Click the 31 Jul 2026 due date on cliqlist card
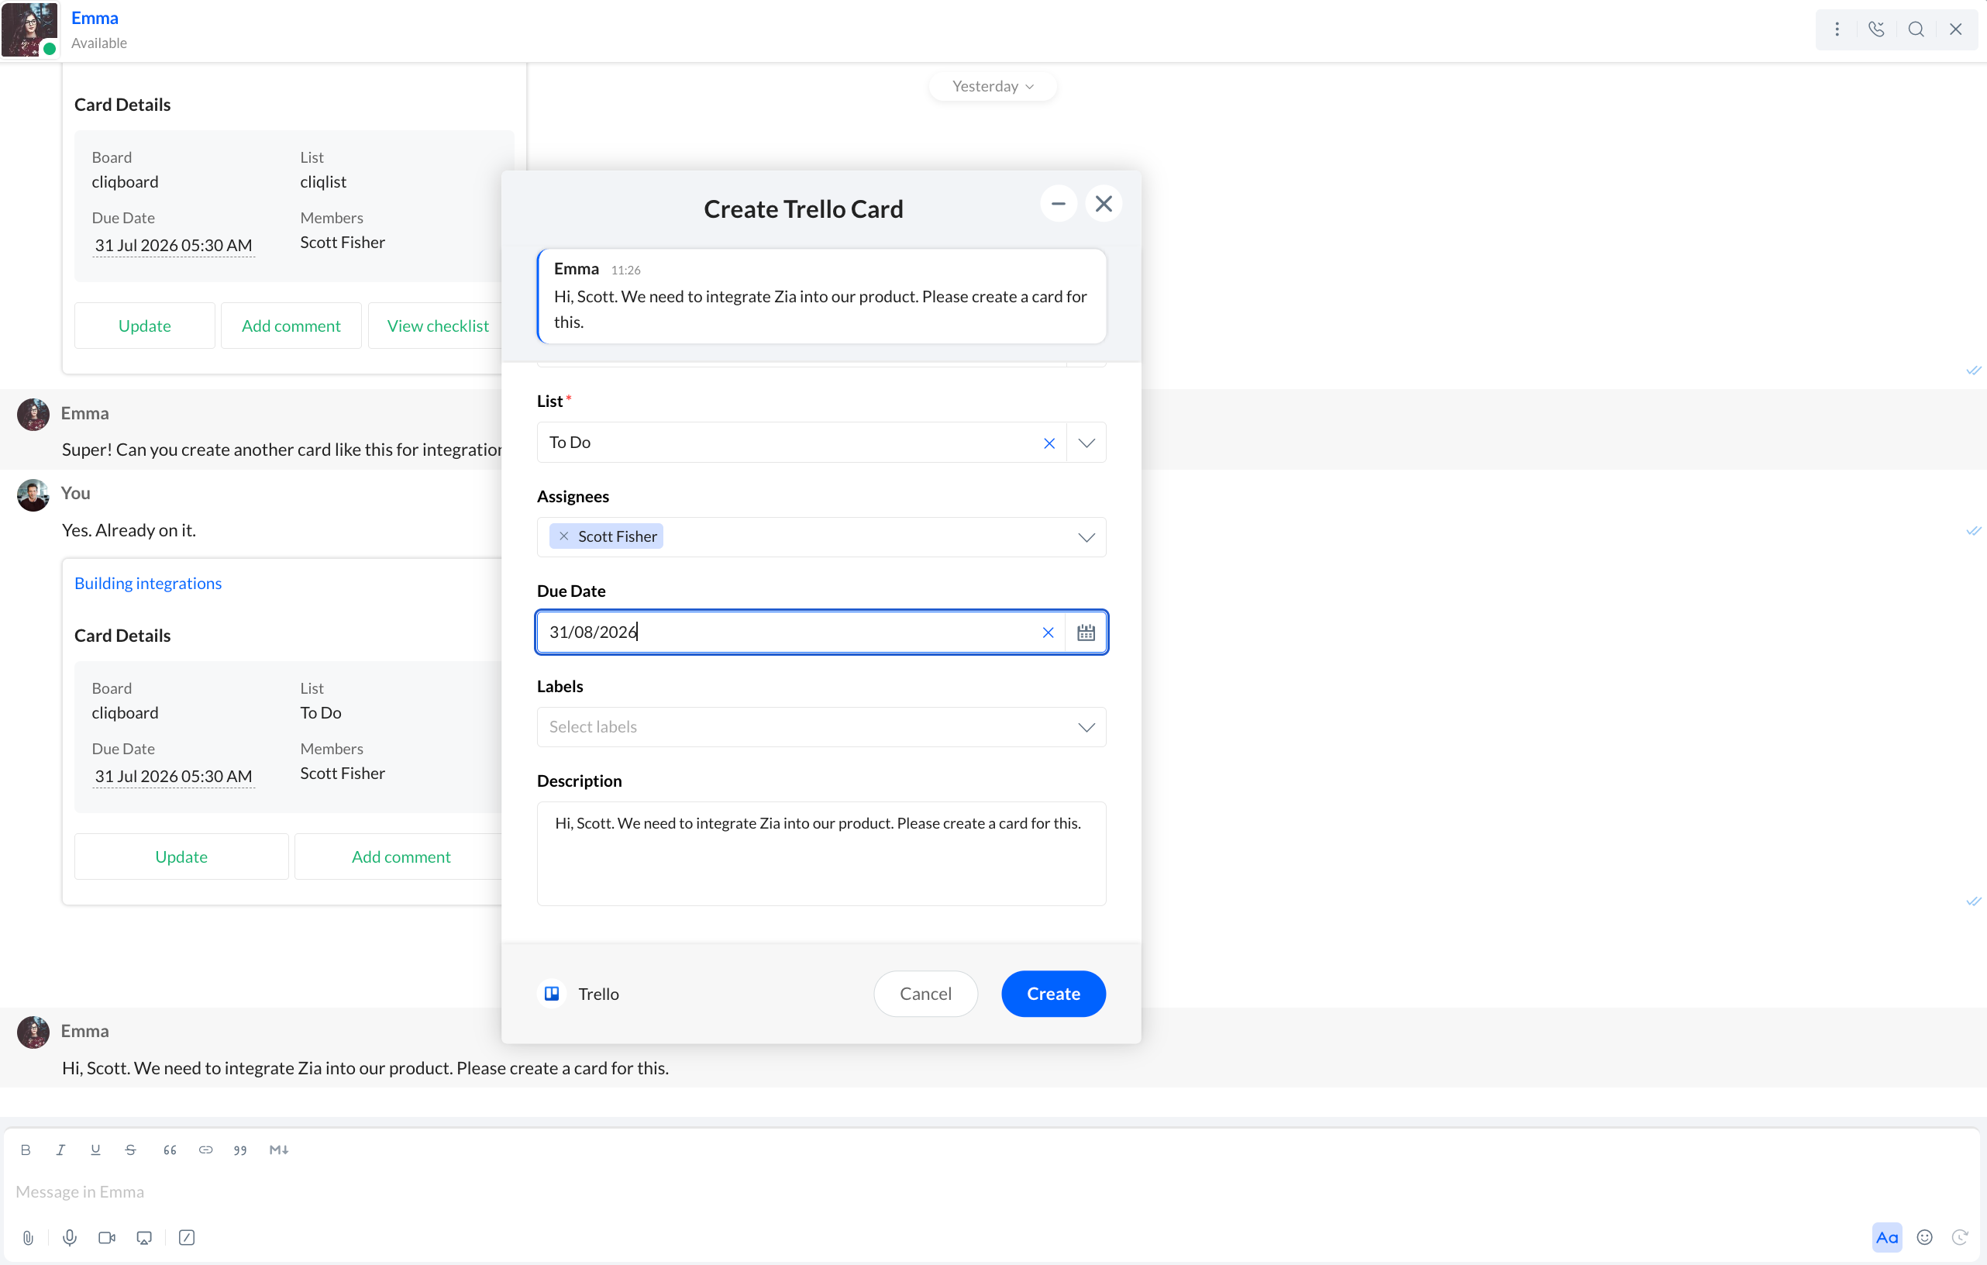Viewport: 1987px width, 1265px height. click(x=174, y=245)
